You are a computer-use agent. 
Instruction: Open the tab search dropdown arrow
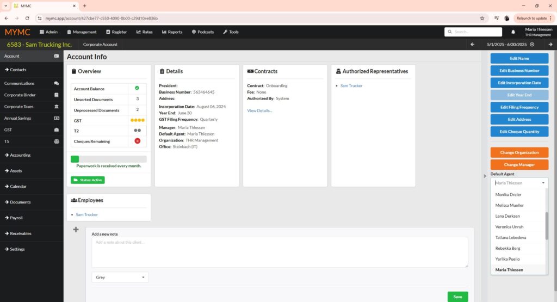[x=5, y=5]
